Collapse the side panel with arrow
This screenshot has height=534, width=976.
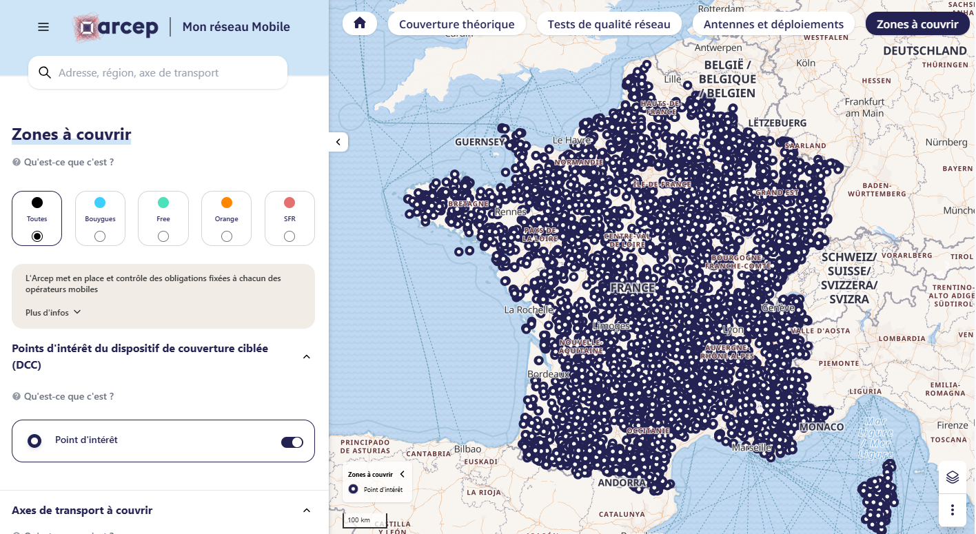coord(338,142)
